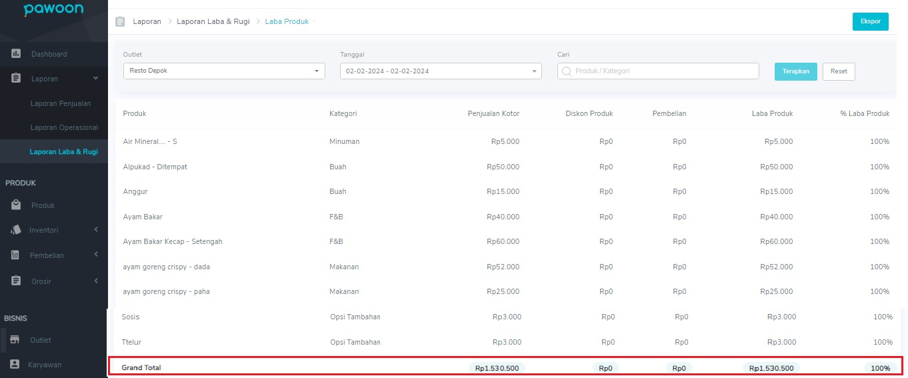Click the Produk / Kategori search field
The height and width of the screenshot is (378, 908).
658,71
